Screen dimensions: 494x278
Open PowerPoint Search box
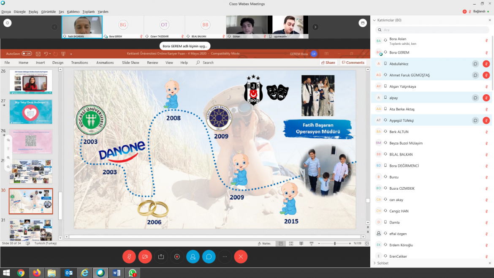(205, 63)
